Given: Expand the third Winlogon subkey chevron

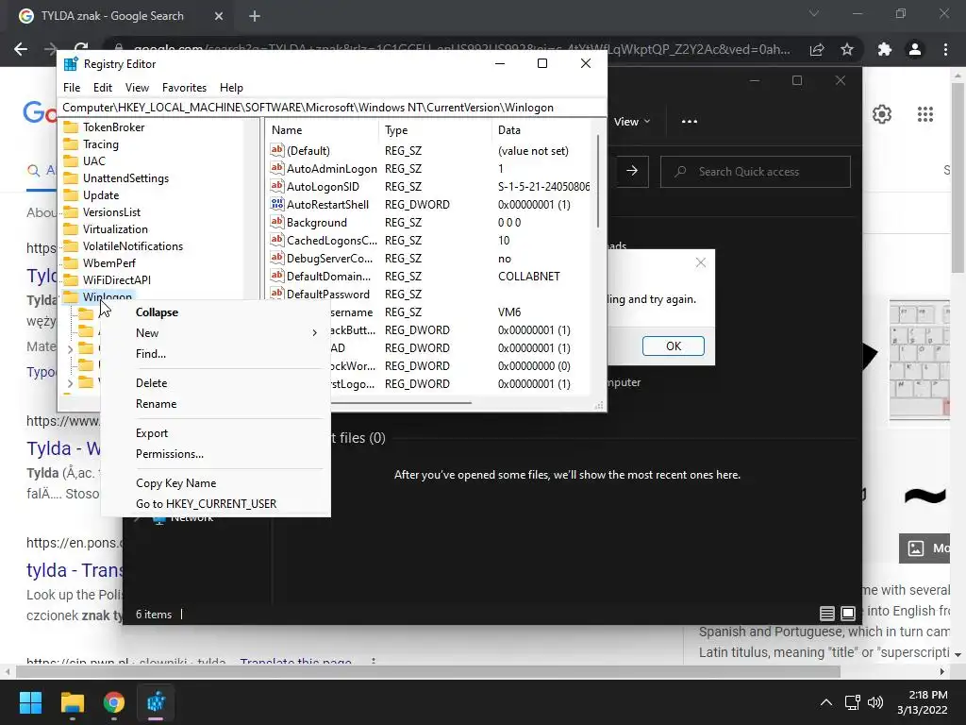Looking at the screenshot, I should click(70, 349).
